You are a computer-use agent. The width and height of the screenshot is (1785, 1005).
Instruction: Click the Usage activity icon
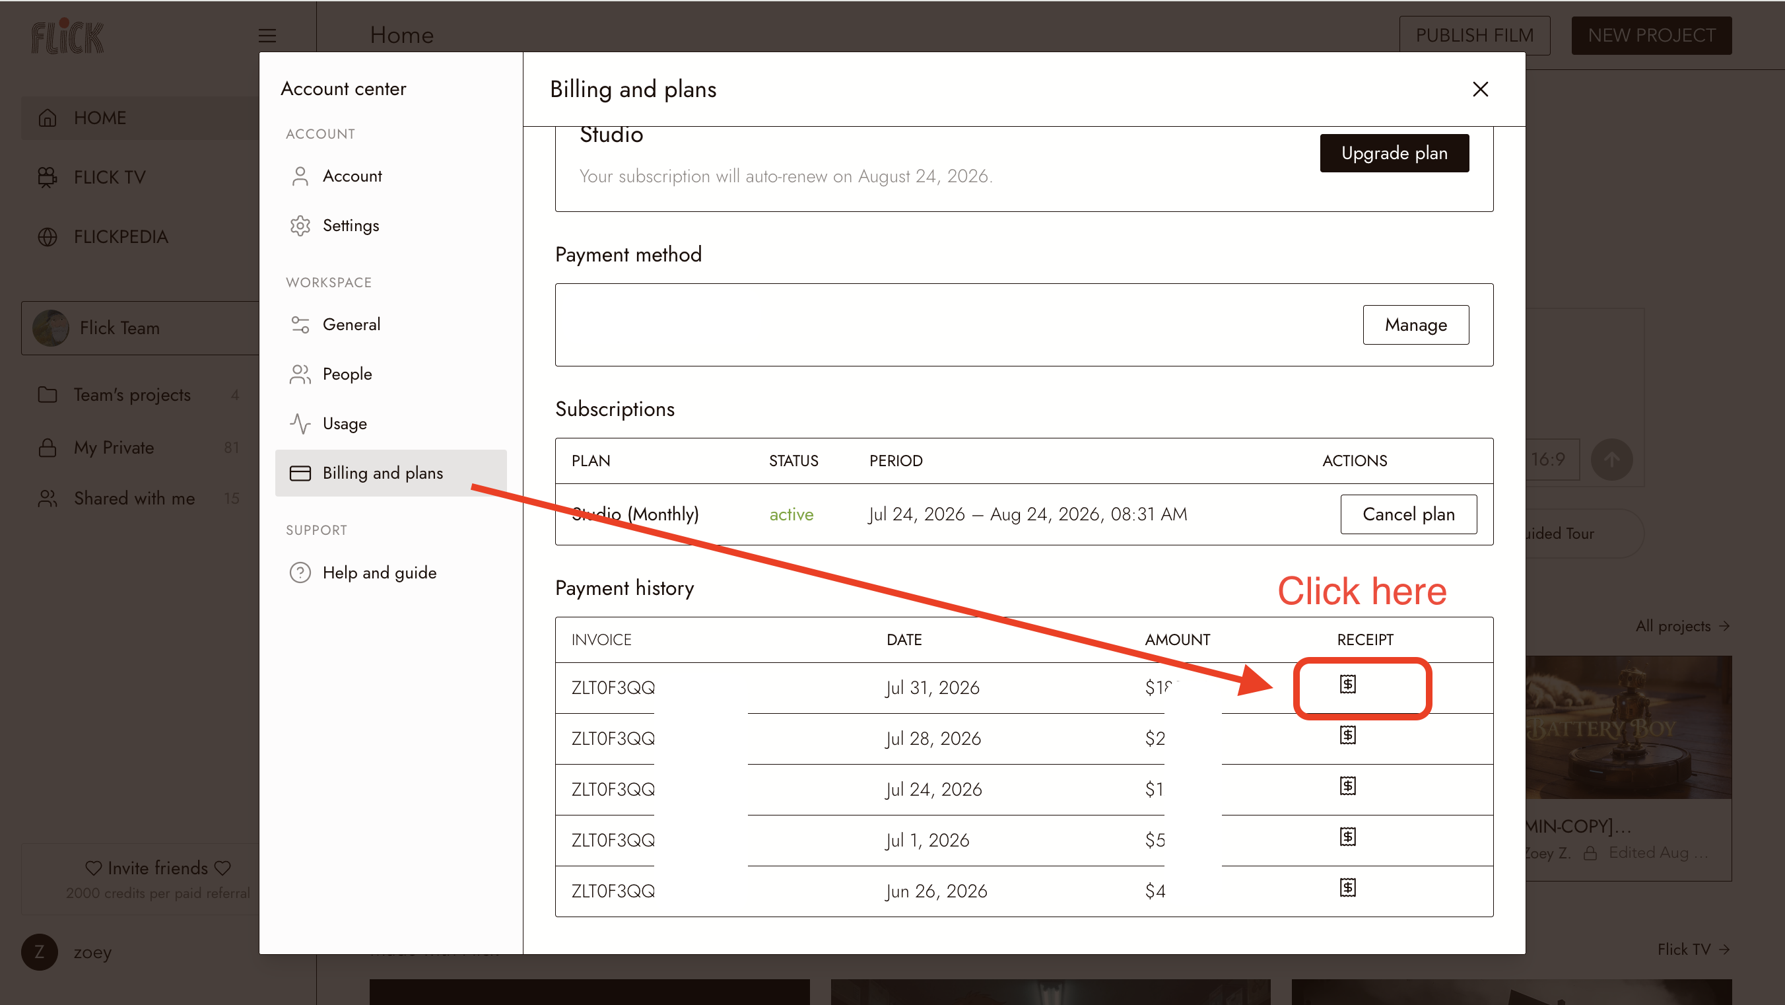tap(300, 423)
